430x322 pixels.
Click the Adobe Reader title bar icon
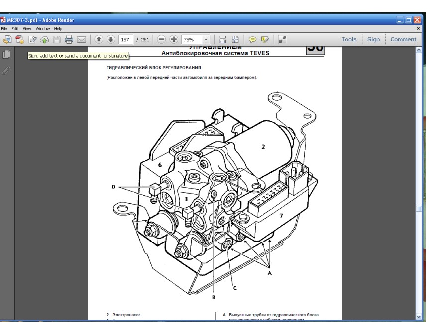pos(3,20)
